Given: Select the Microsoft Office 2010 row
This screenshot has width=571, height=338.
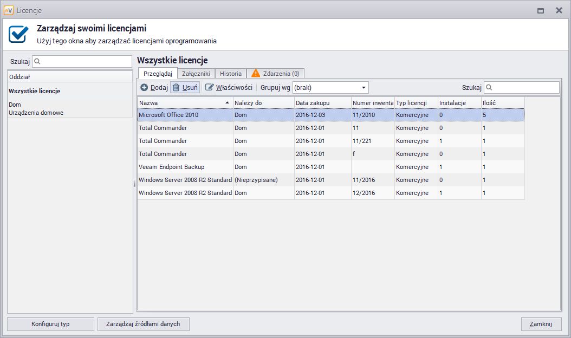Looking at the screenshot, I should coord(331,115).
